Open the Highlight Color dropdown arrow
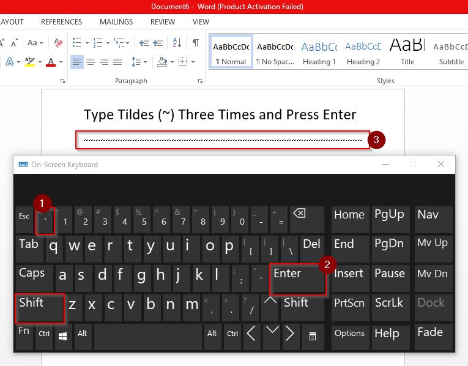 [40, 62]
